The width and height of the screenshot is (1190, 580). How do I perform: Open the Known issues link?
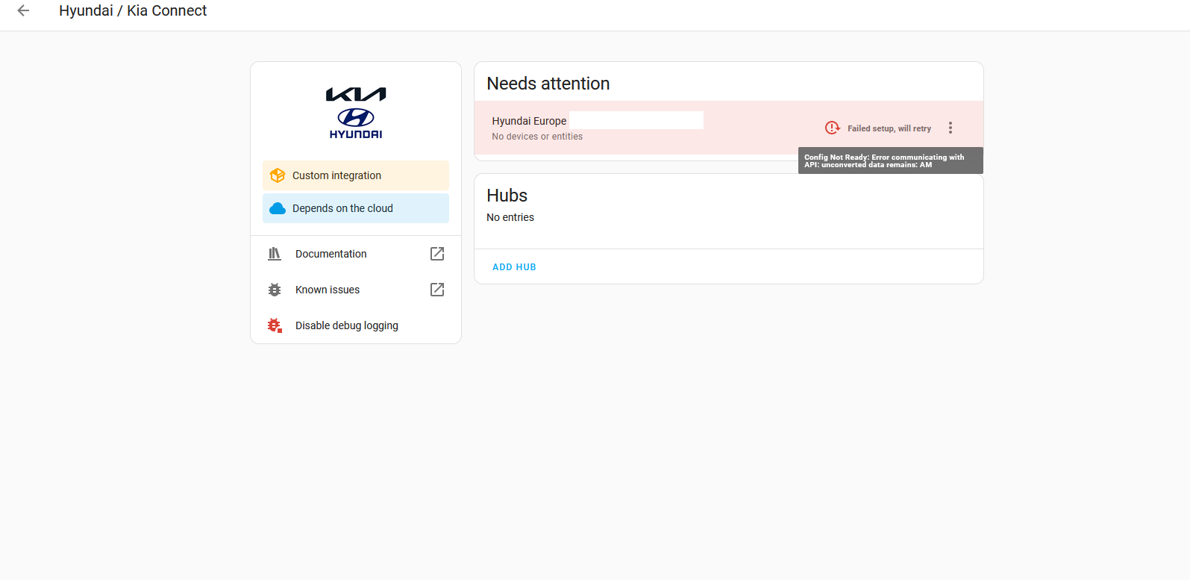coord(327,290)
